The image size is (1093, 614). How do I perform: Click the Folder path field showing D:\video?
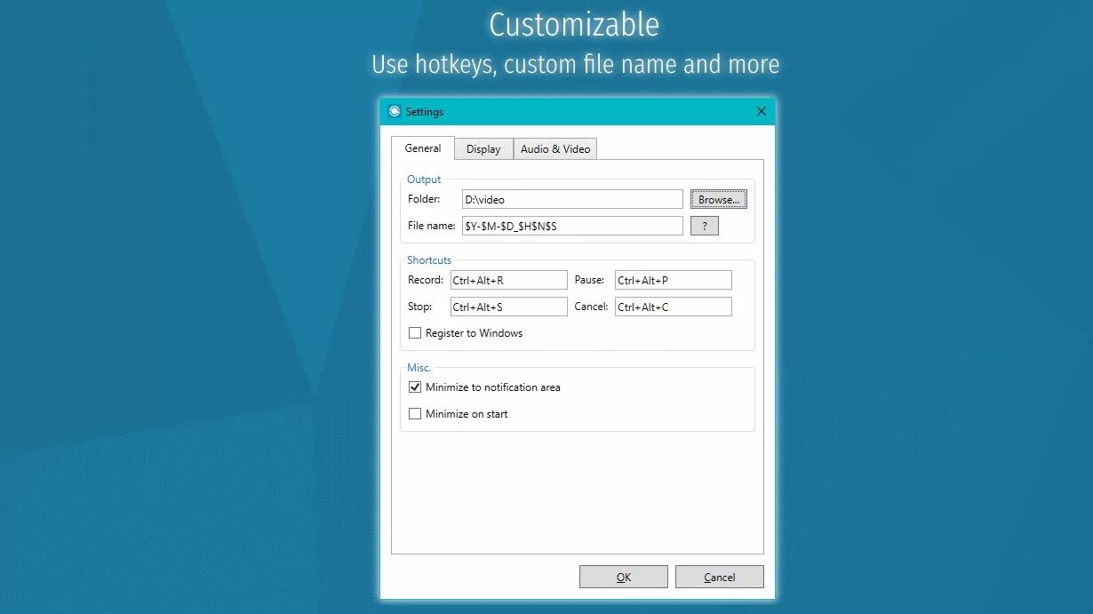(x=571, y=199)
